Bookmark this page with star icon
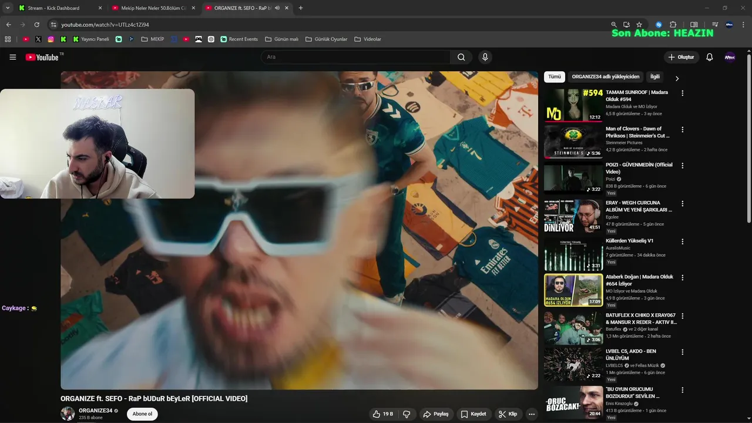The image size is (752, 423). coord(639,25)
